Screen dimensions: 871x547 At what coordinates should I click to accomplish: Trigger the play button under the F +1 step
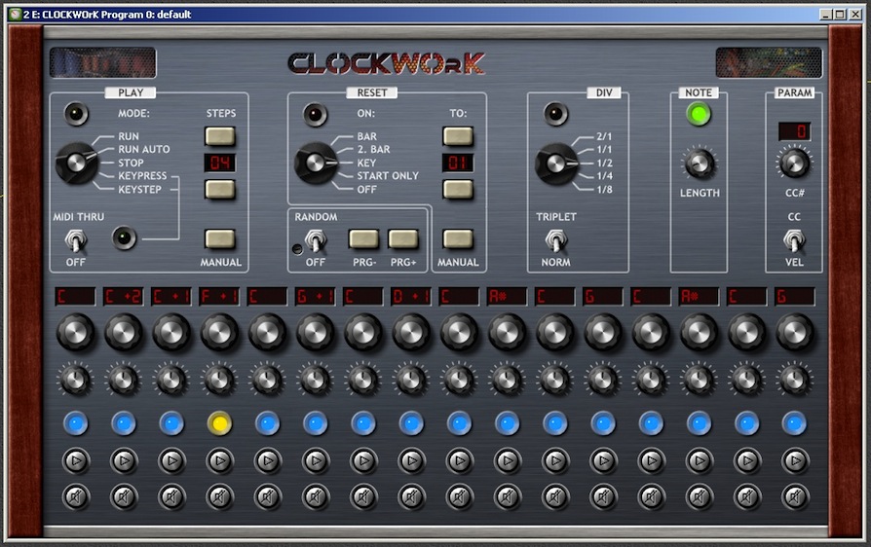click(x=219, y=460)
